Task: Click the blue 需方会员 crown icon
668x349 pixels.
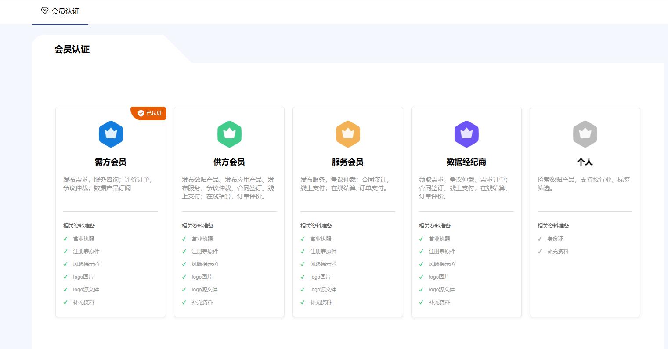Action: (x=111, y=134)
